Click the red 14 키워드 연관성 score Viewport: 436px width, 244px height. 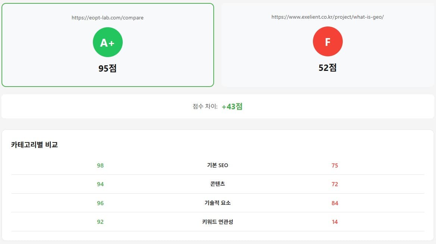click(x=335, y=222)
